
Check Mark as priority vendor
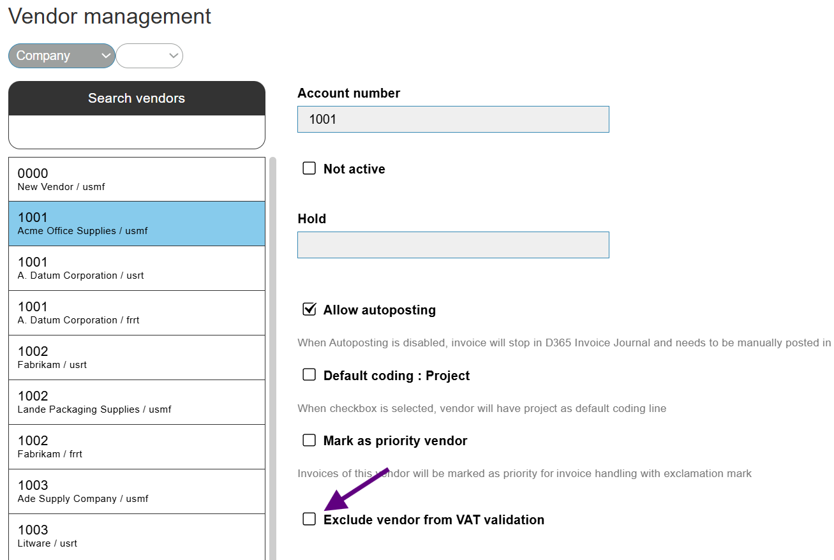309,440
